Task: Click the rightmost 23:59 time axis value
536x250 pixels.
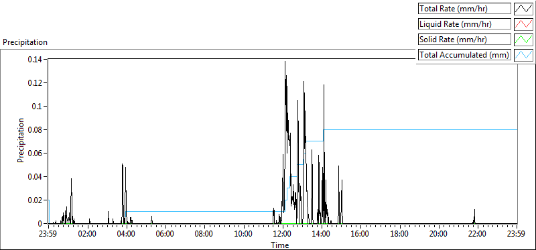Action: coord(517,235)
